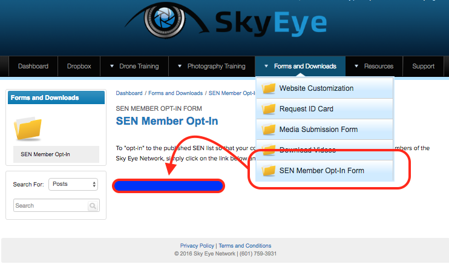The width and height of the screenshot is (449, 267).
Task: Select Download Videos from the menu
Action: pyautogui.click(x=325, y=150)
